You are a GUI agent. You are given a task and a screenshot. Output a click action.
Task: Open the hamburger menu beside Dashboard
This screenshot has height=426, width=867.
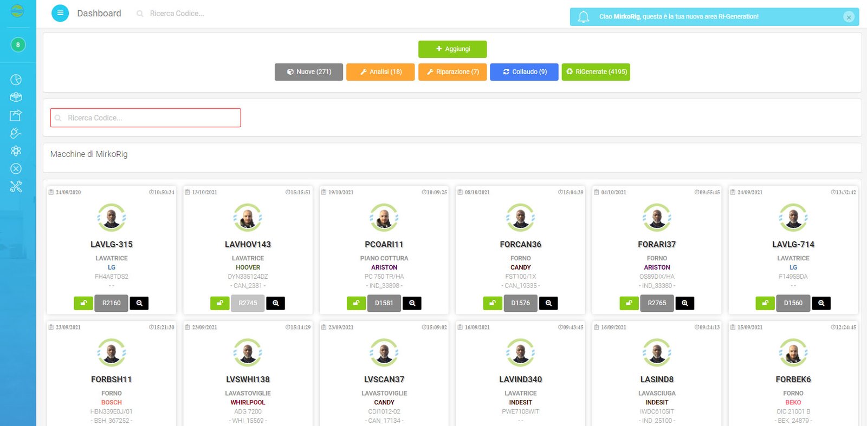(x=60, y=13)
